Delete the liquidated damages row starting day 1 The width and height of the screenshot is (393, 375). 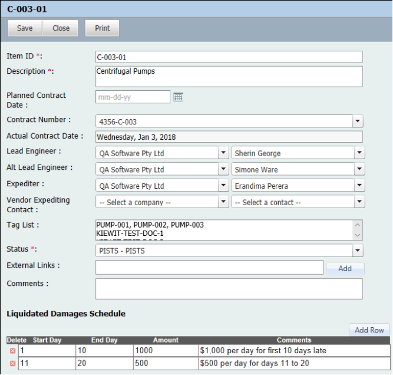(12, 351)
